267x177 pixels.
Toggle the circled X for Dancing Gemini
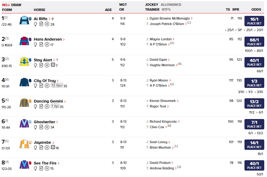click(47, 107)
